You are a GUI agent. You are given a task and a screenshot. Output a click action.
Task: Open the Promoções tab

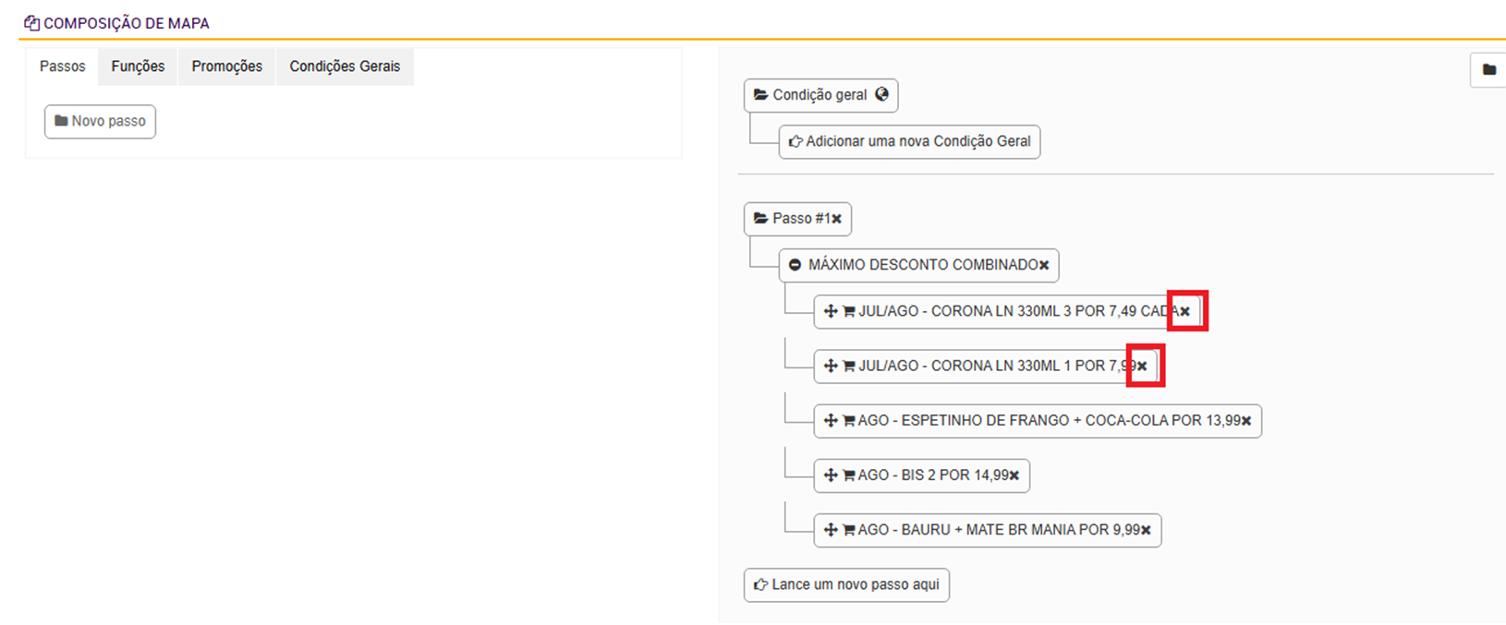[x=227, y=66]
